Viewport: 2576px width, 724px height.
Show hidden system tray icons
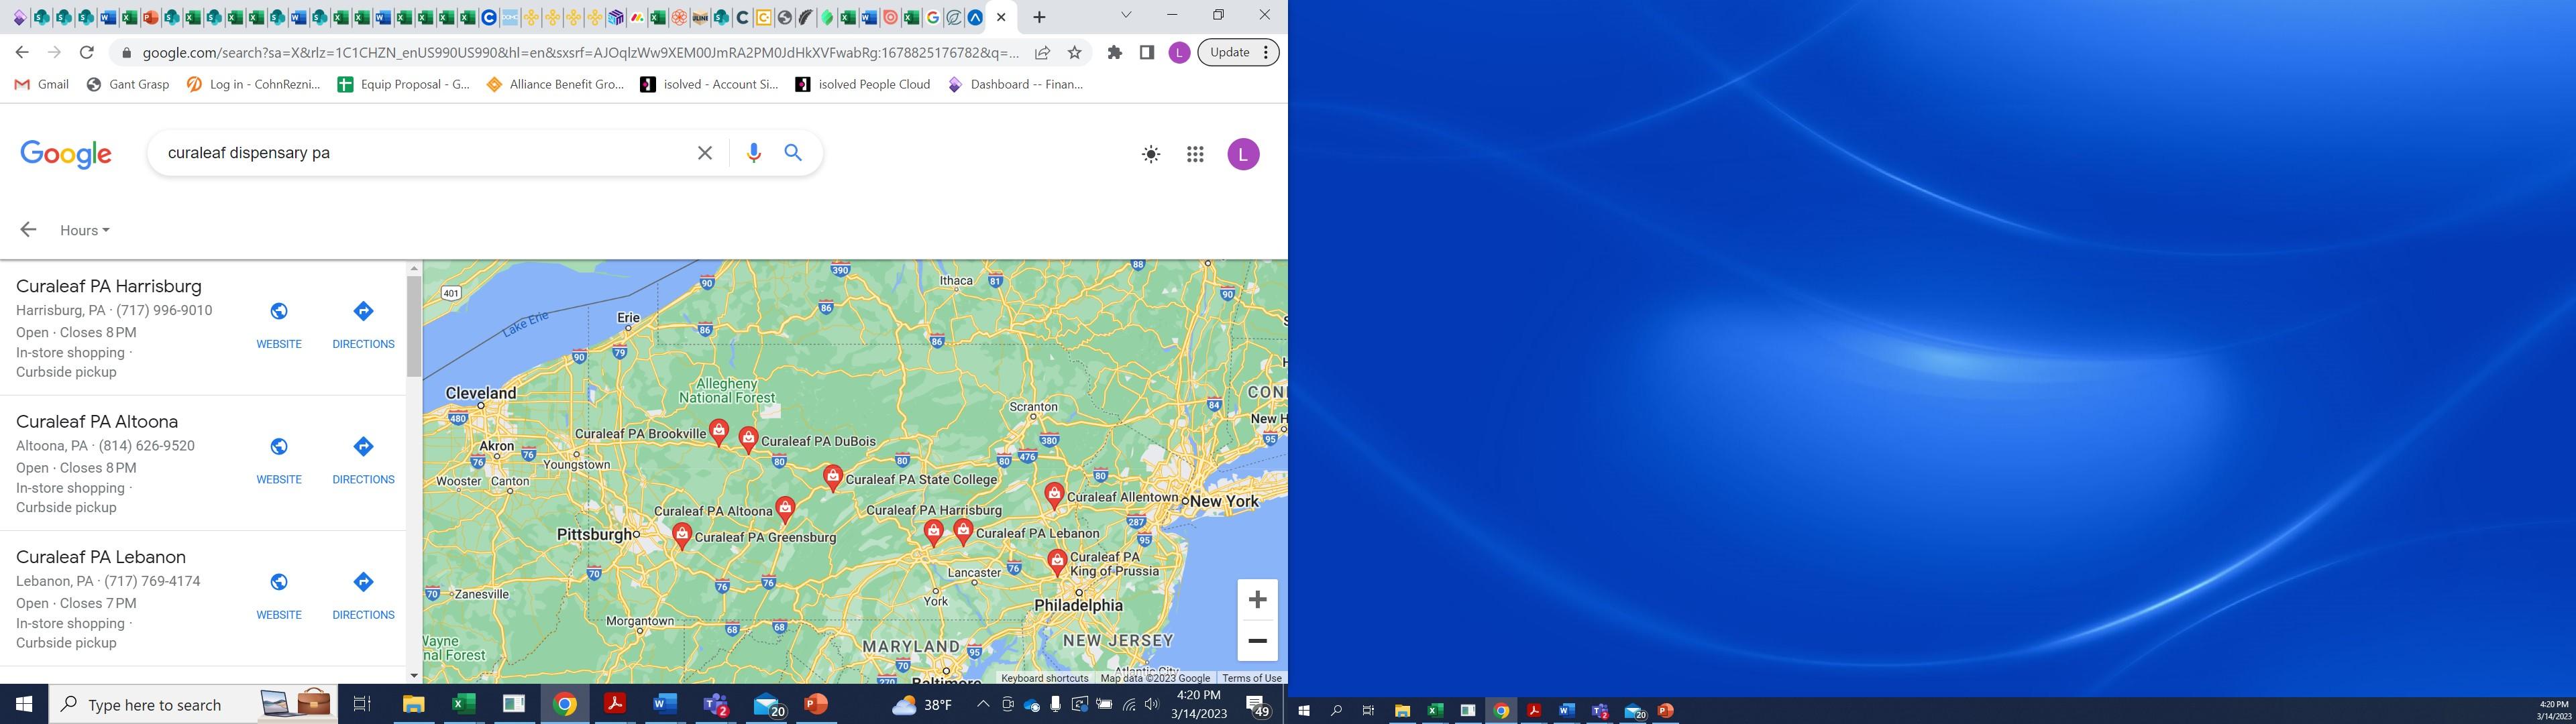(982, 705)
